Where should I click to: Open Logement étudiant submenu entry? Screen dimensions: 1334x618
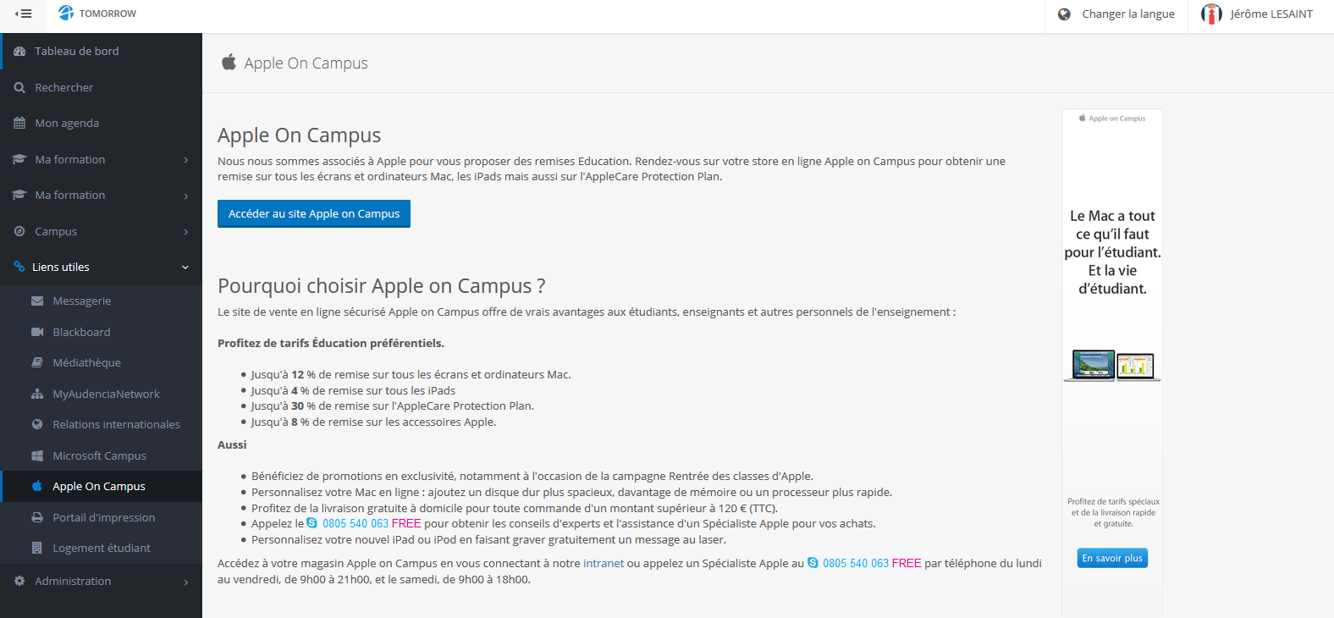coord(102,548)
